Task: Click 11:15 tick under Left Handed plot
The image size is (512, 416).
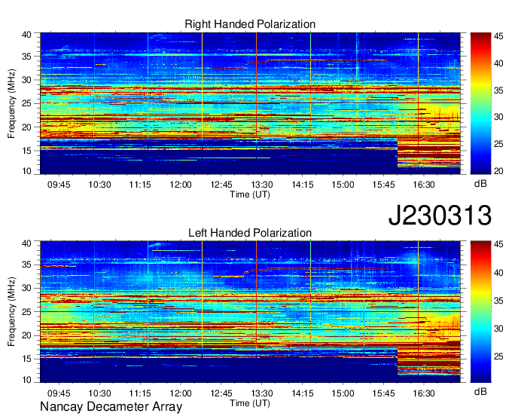Action: [140, 393]
